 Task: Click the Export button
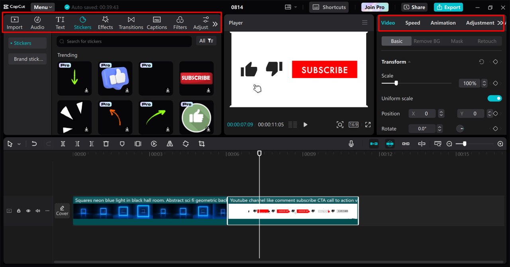pos(448,7)
